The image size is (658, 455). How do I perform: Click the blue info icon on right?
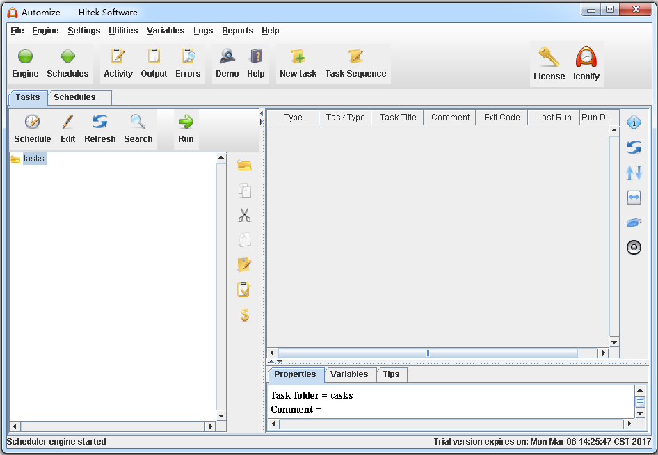pyautogui.click(x=634, y=122)
